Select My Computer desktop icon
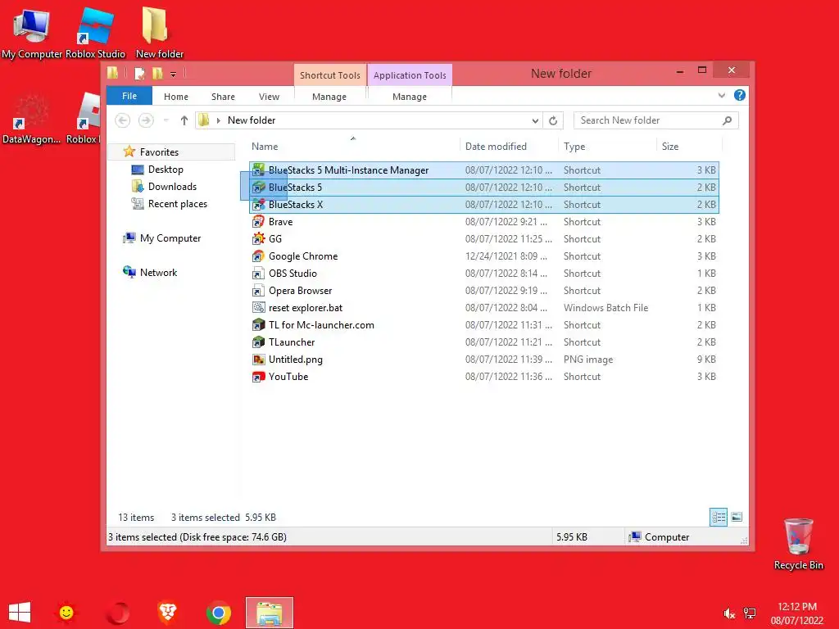The width and height of the screenshot is (839, 629). point(32,33)
